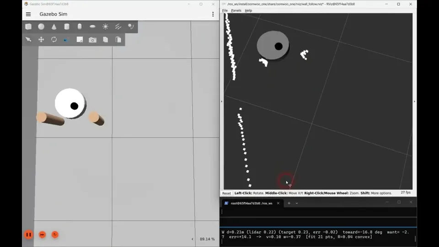
Task: Add a directional light
Action: (118, 27)
